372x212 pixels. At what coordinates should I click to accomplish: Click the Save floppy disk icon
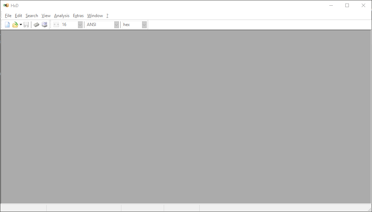tap(26, 25)
